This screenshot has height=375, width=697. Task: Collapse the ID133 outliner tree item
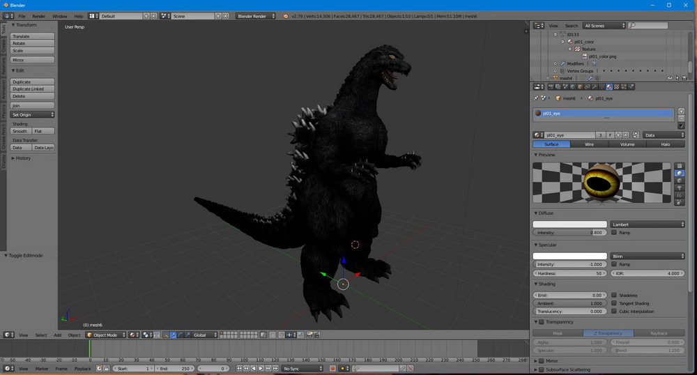click(556, 34)
